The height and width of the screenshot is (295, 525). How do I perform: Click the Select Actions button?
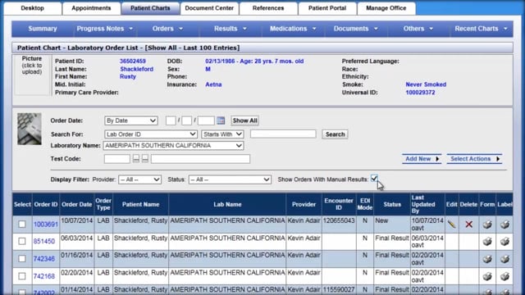pos(474,159)
